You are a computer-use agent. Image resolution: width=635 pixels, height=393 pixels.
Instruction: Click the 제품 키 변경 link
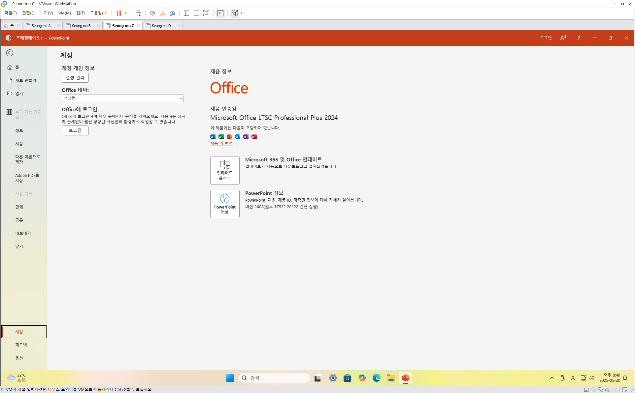(221, 143)
